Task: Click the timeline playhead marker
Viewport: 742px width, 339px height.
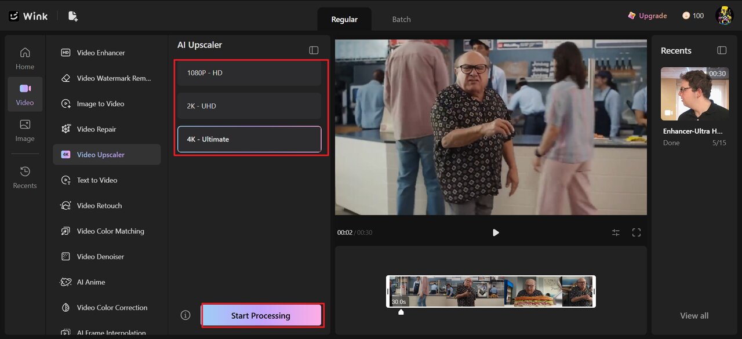Action: click(x=401, y=312)
